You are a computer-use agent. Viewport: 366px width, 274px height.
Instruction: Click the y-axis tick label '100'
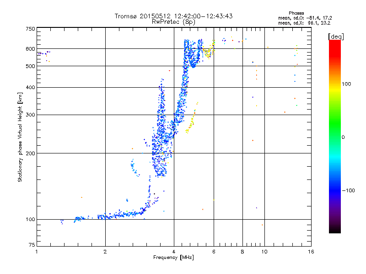pos(30,219)
